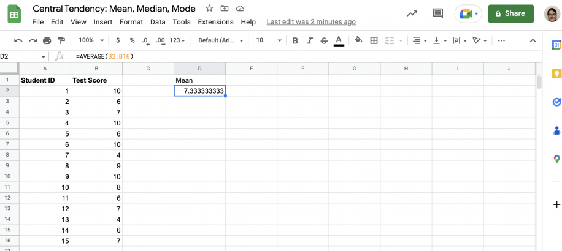View the cloud document status
562x251 pixels.
click(x=240, y=9)
